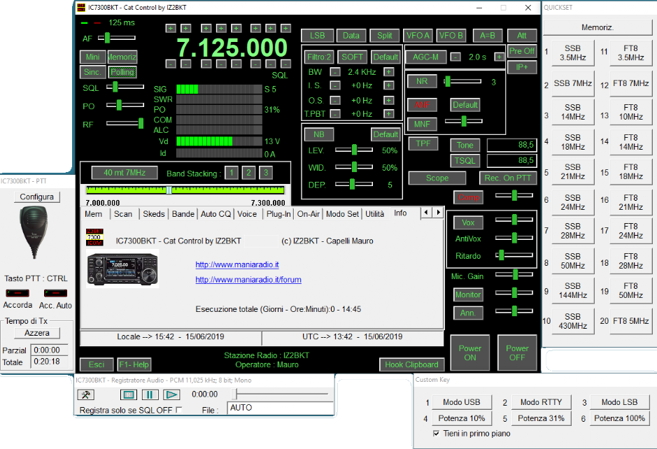Viewport: 657px width, 449px height.
Task: Switch to the Mem tab
Action: 94,214
